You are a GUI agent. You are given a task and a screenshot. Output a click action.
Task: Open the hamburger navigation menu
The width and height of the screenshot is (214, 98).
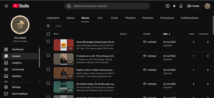pyautogui.click(x=6, y=6)
